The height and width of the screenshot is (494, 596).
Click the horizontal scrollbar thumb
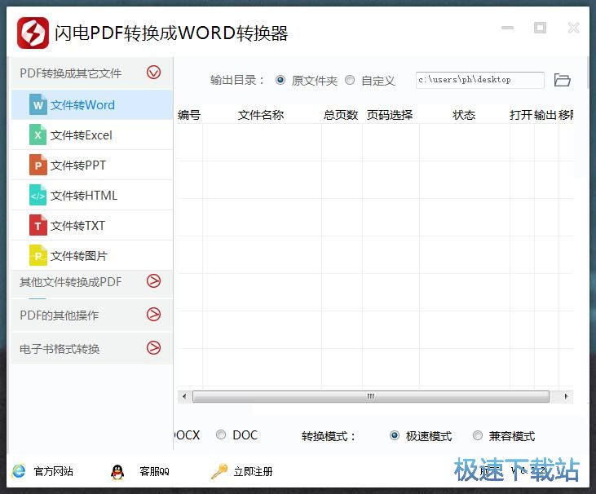(x=371, y=396)
